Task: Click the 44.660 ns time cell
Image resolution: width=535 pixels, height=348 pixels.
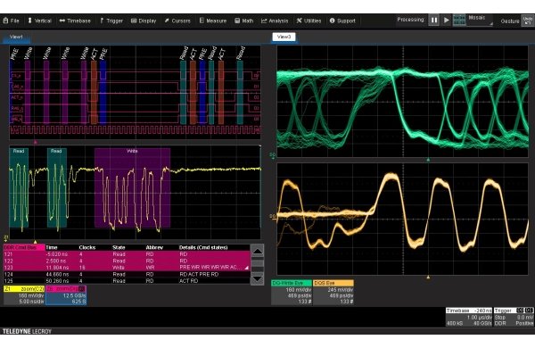Action: click(57, 275)
